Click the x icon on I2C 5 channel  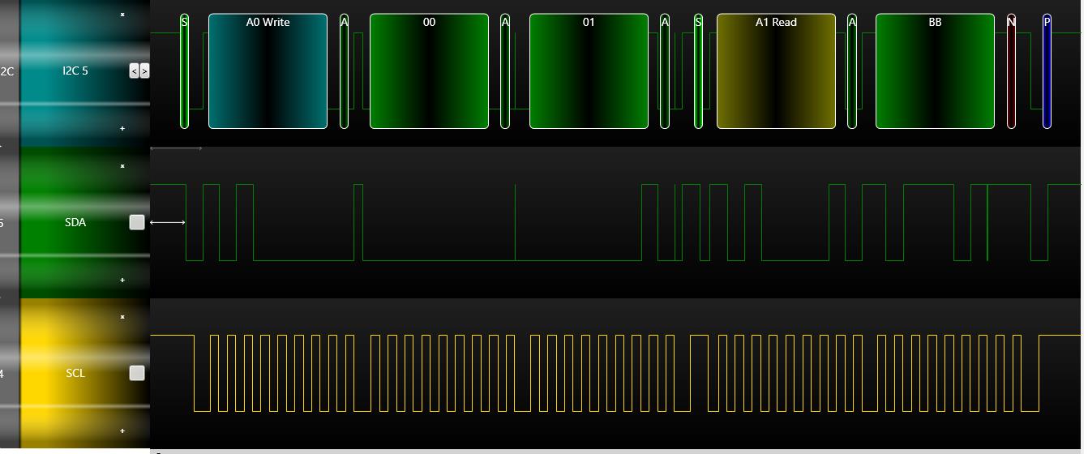tap(122, 15)
